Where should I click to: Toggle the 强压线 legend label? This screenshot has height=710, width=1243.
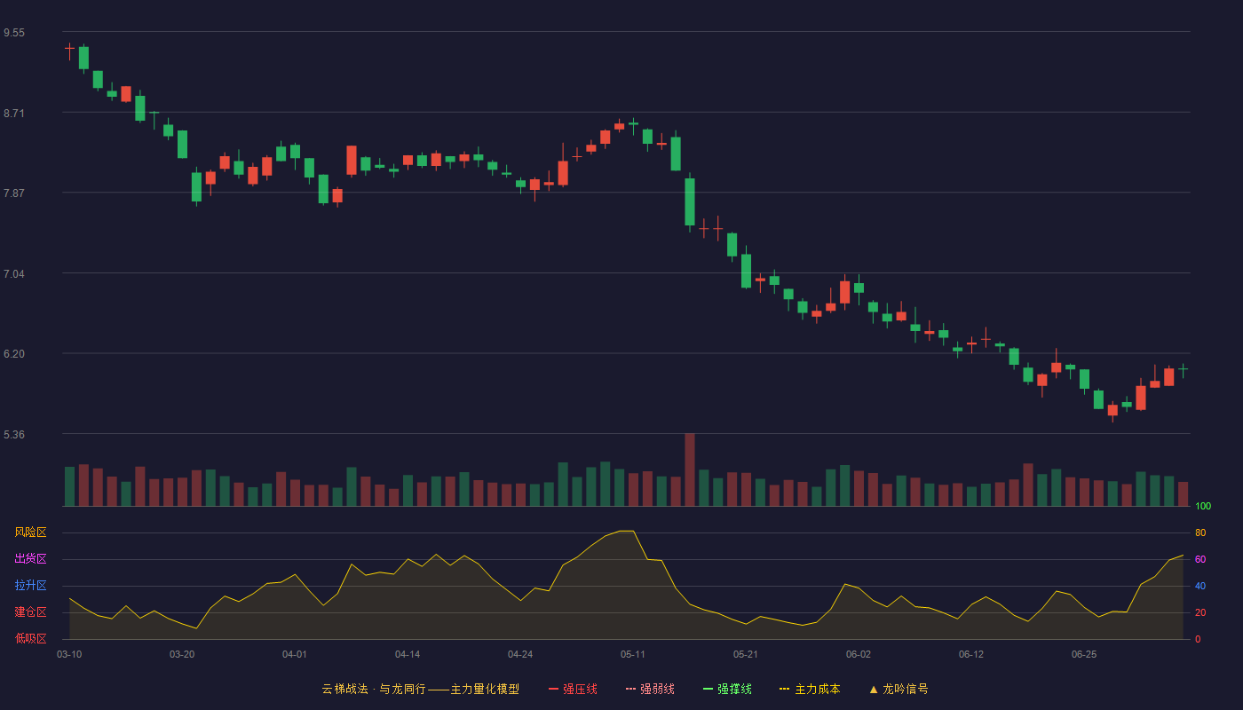click(x=580, y=689)
